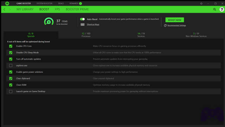Select the Non-Windows Services tab
Viewport: 225px width, 127px height.
[x=196, y=35]
